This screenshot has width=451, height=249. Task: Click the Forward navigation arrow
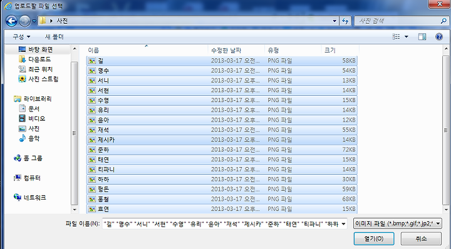point(24,21)
